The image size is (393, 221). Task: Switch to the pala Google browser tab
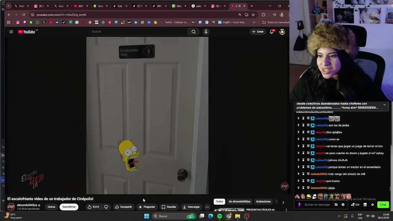199,6
